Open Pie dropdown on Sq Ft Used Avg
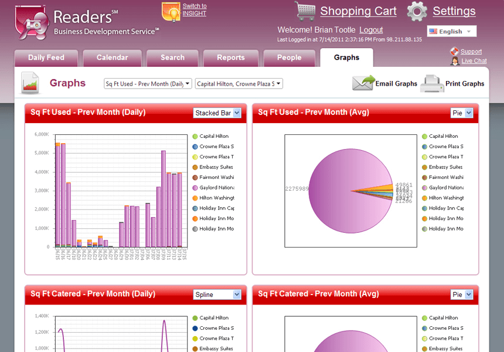The image size is (504, 352). point(462,113)
